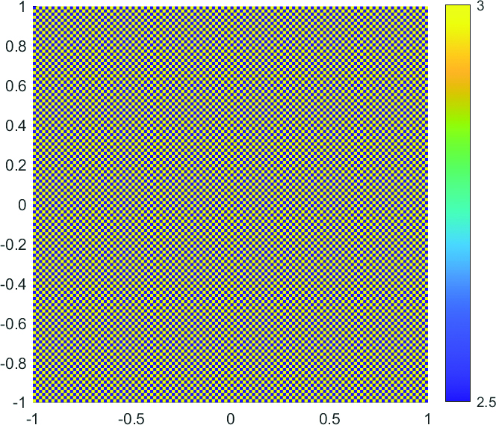Click the y-axis tick label -0.4
The width and height of the screenshot is (496, 425).
pos(14,284)
